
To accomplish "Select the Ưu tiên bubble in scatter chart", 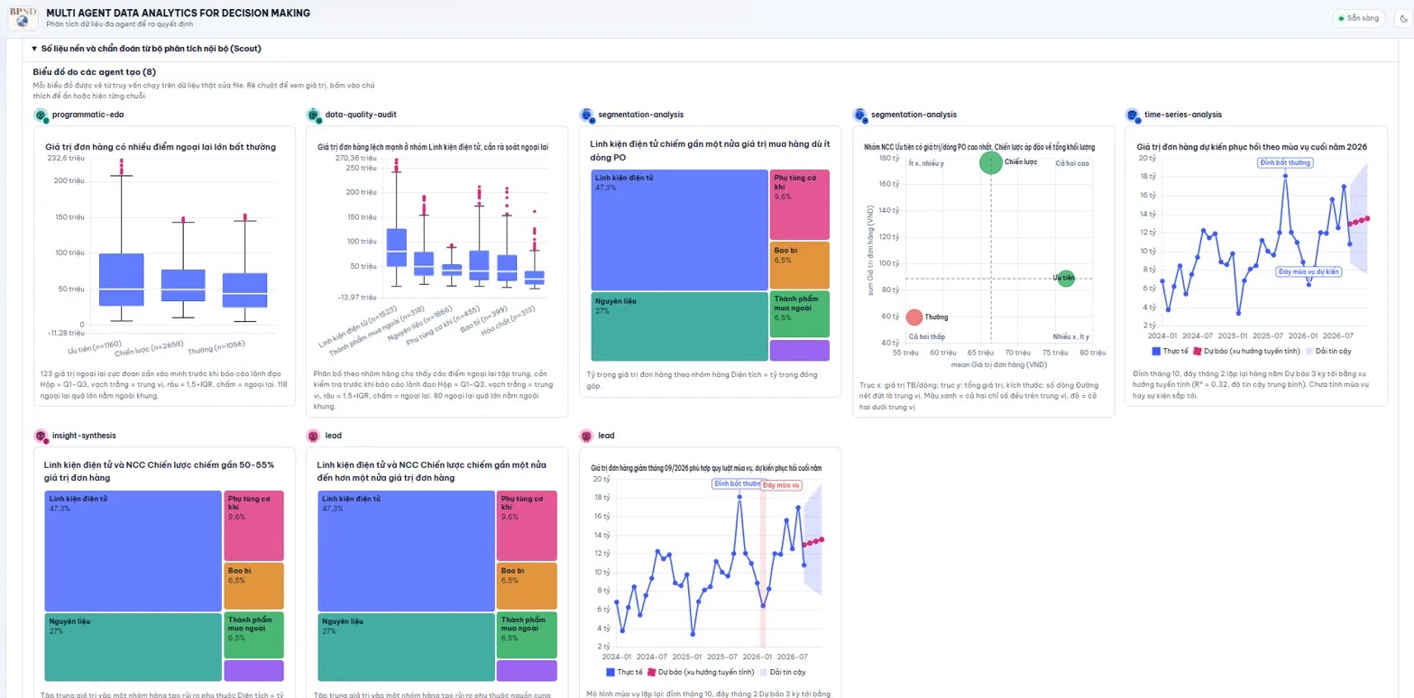I will 1066,279.
